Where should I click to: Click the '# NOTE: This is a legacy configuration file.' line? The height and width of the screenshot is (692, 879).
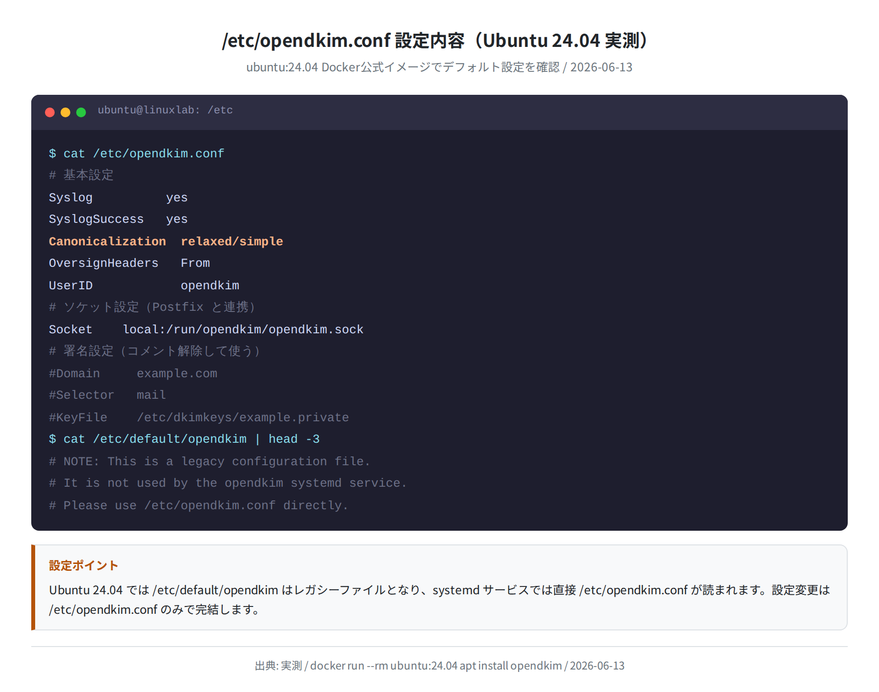tap(210, 461)
